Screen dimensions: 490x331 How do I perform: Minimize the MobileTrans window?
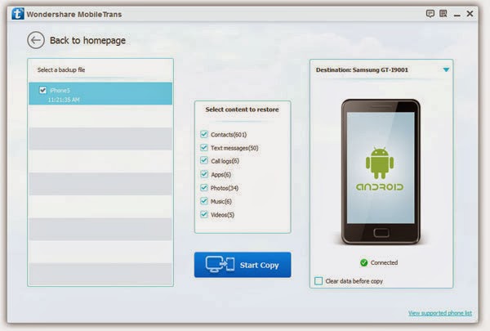[457, 15]
